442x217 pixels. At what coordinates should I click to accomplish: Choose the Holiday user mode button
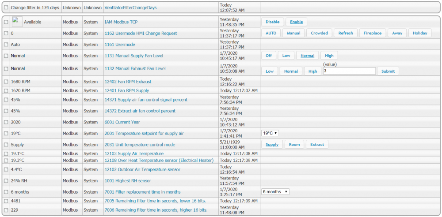click(419, 33)
